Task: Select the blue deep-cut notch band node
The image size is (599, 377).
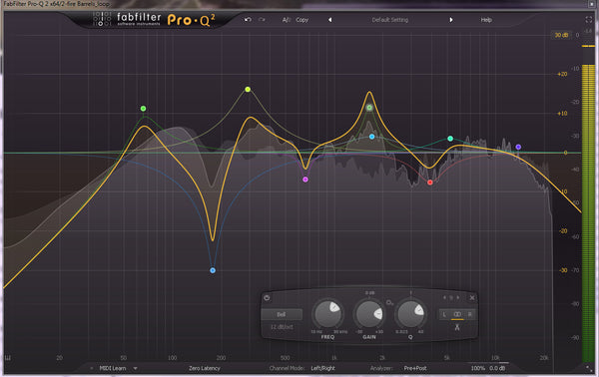Action: click(x=213, y=270)
